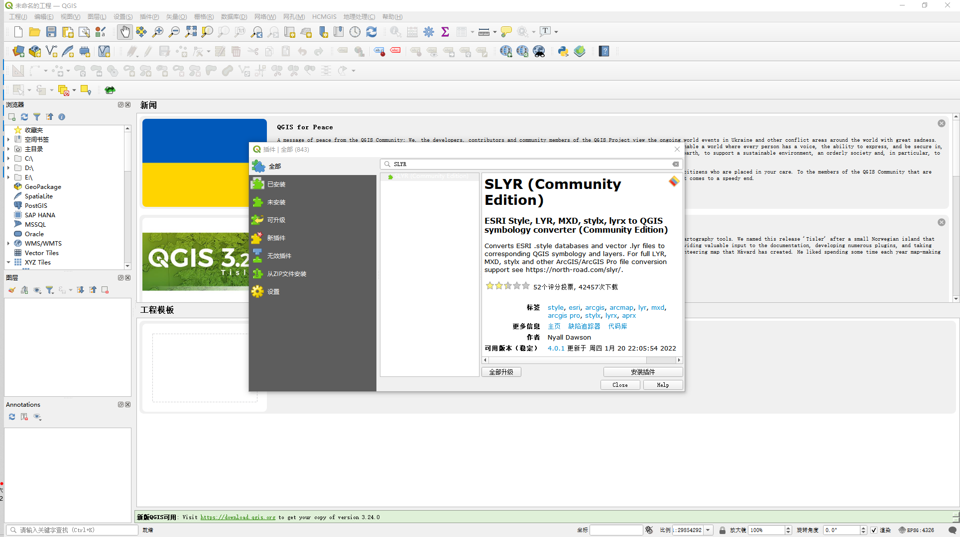
Task: Click the Refresh map icon
Action: coord(371,32)
